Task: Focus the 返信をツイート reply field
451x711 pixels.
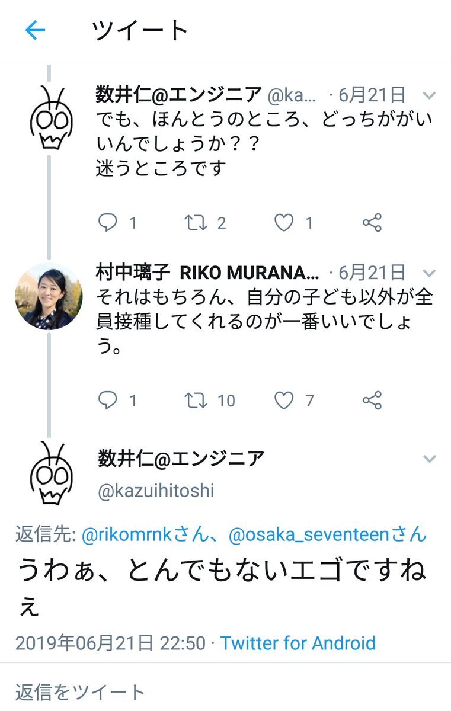Action: click(x=225, y=691)
